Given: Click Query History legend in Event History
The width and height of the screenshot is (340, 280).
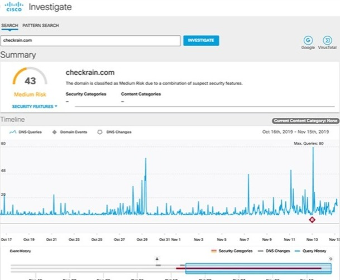Looking at the screenshot, I should (x=310, y=251).
